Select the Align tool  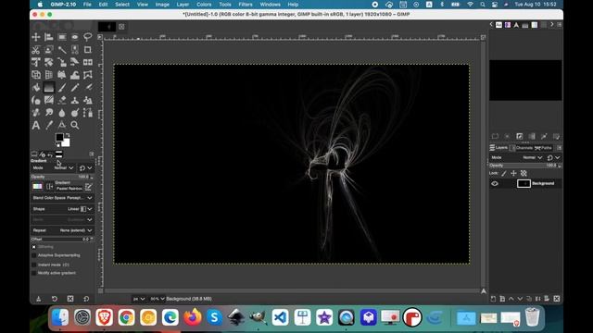point(49,37)
